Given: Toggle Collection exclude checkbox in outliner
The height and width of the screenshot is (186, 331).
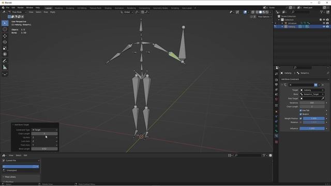Looking at the screenshot, I should pyautogui.click(x=321, y=20).
